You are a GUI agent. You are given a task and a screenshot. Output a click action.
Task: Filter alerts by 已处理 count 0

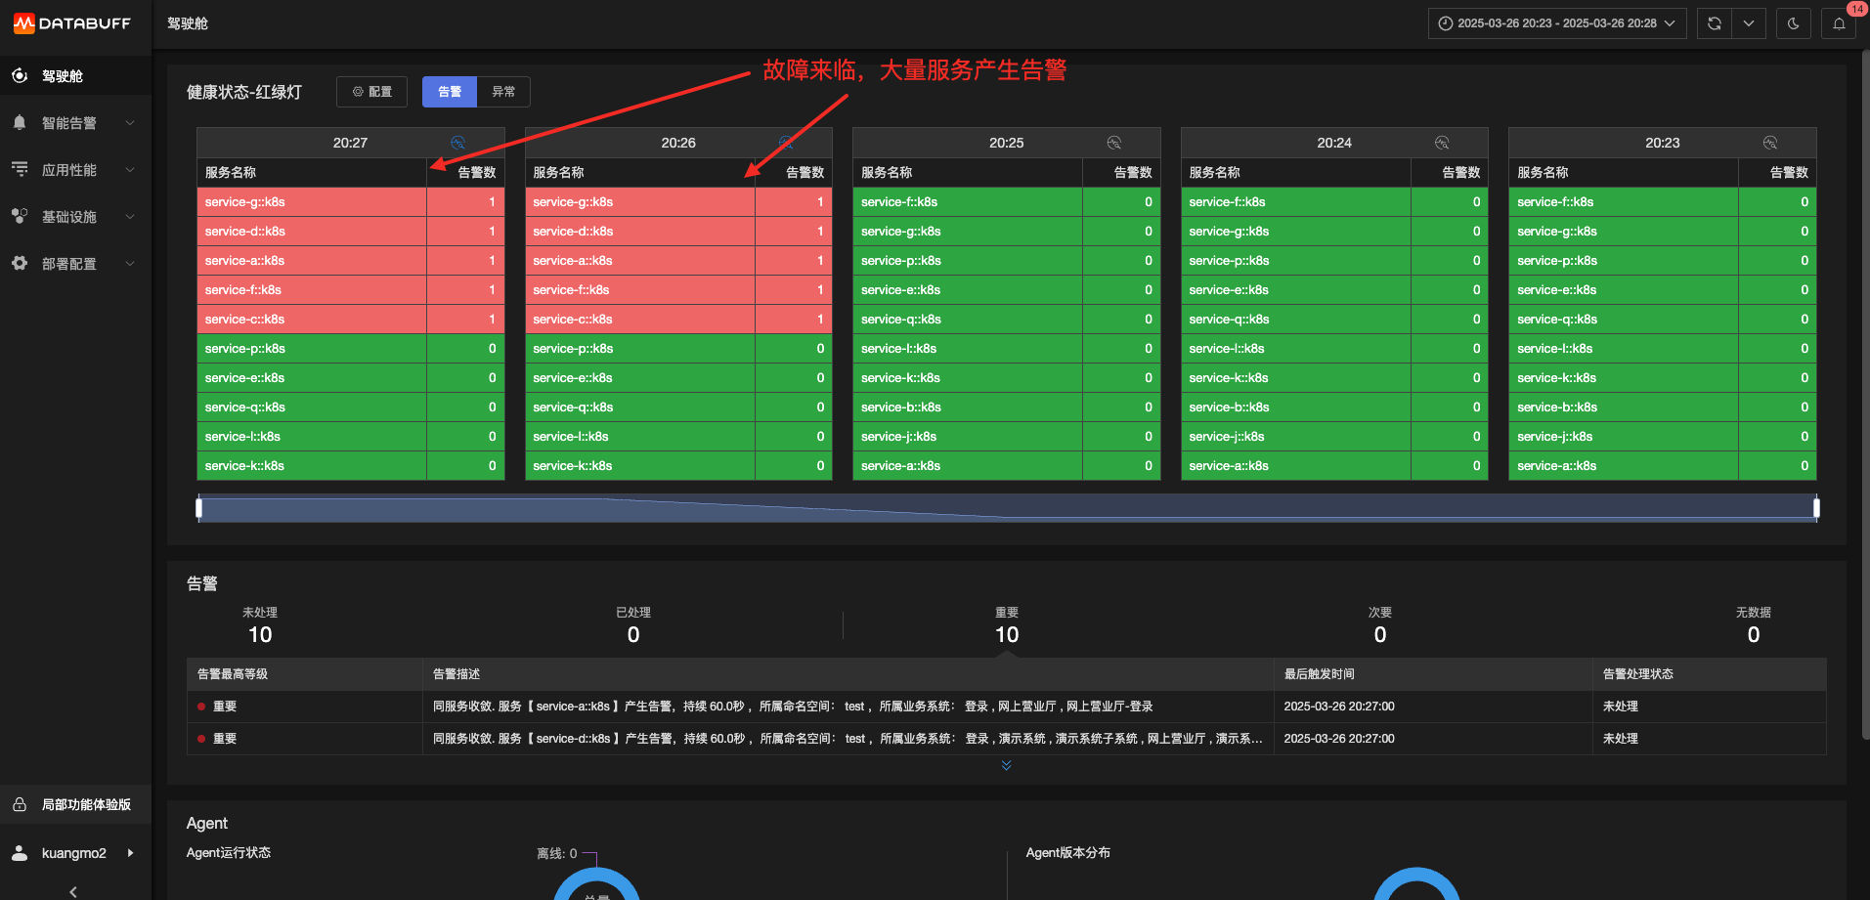tap(633, 625)
